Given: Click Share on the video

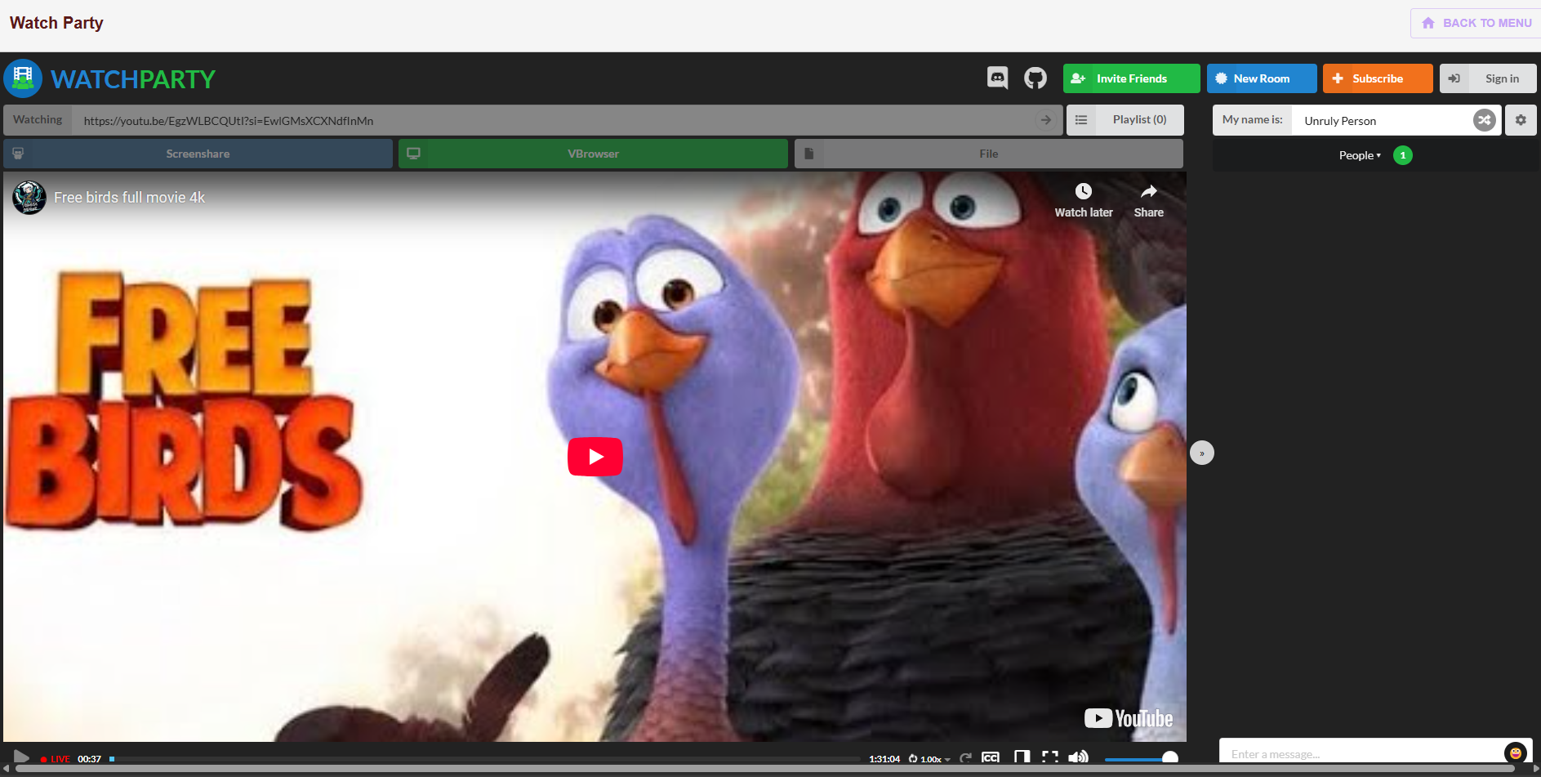Looking at the screenshot, I should (x=1148, y=200).
